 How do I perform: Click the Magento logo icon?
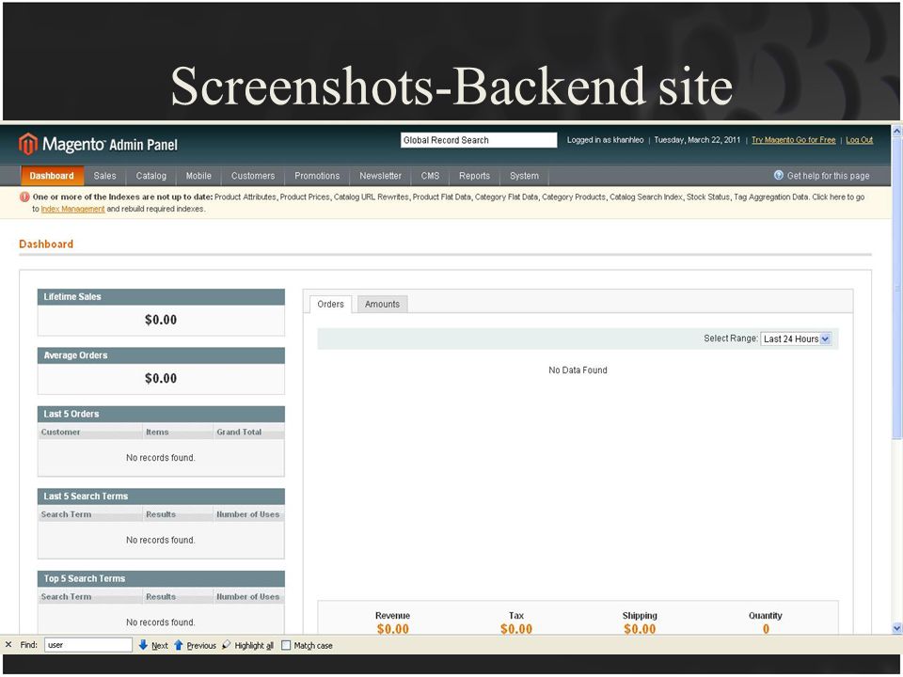[27, 144]
